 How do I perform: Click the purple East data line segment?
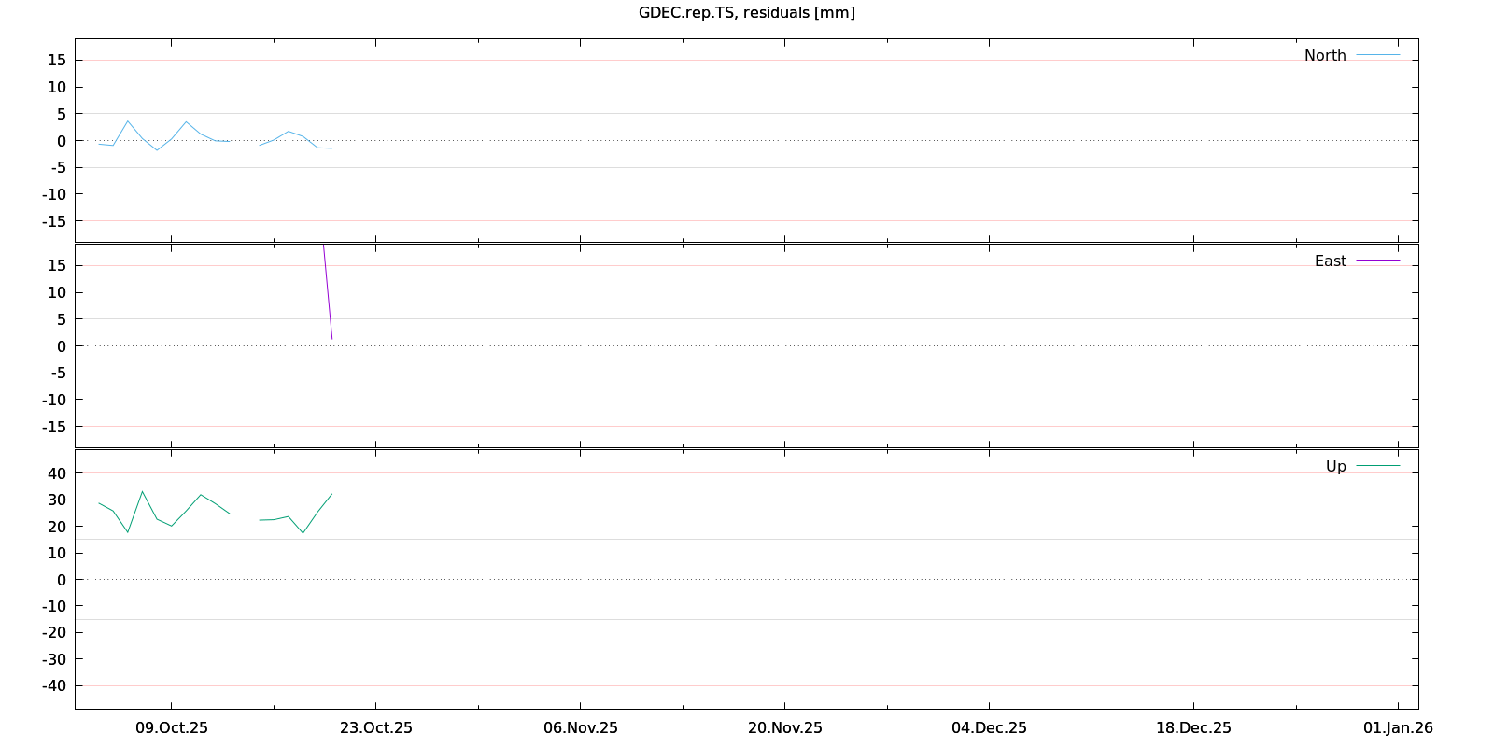point(328,293)
